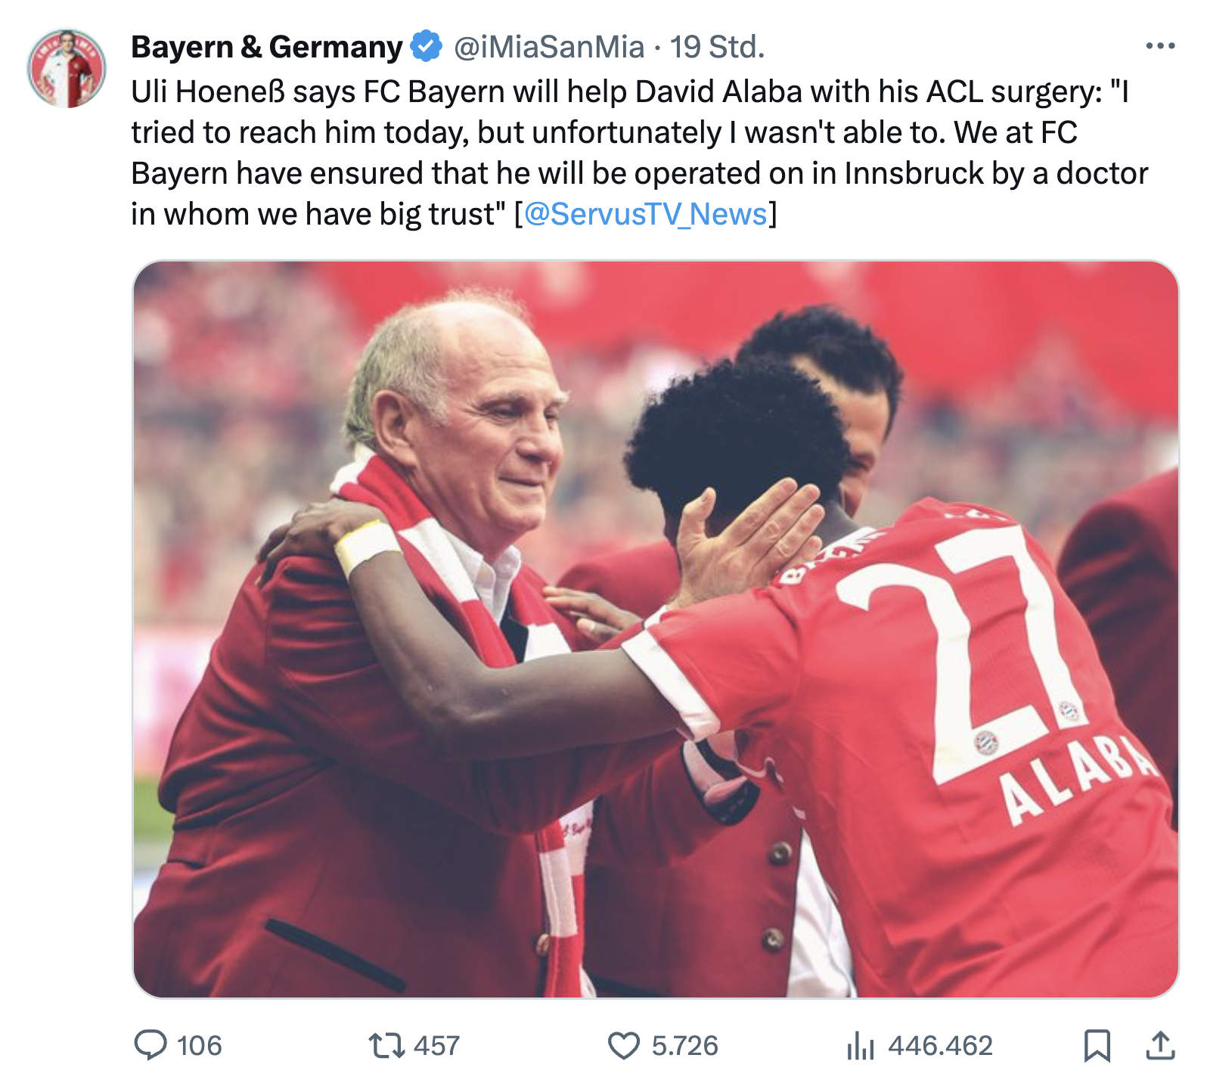This screenshot has width=1207, height=1089.
Task: Open the three-dot more options menu
Action: [x=1160, y=46]
